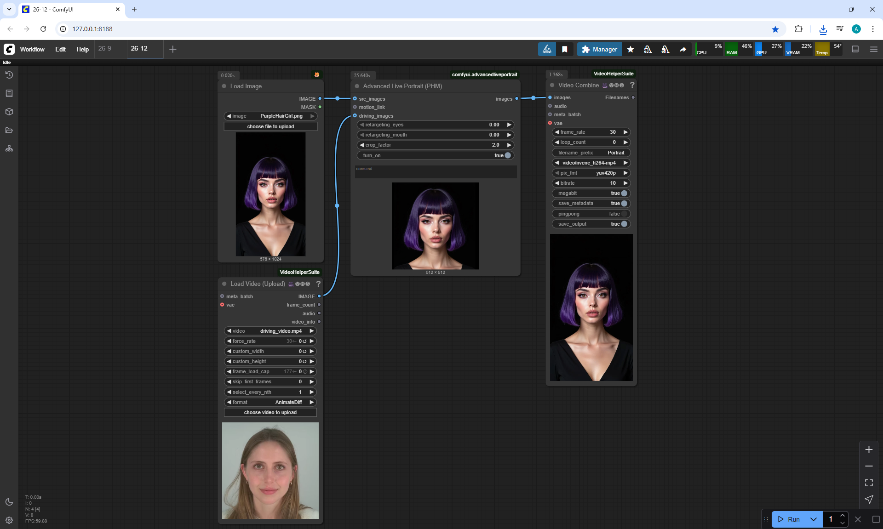The width and height of the screenshot is (883, 529).
Task: Toggle the save_metadata switch
Action: (x=624, y=204)
